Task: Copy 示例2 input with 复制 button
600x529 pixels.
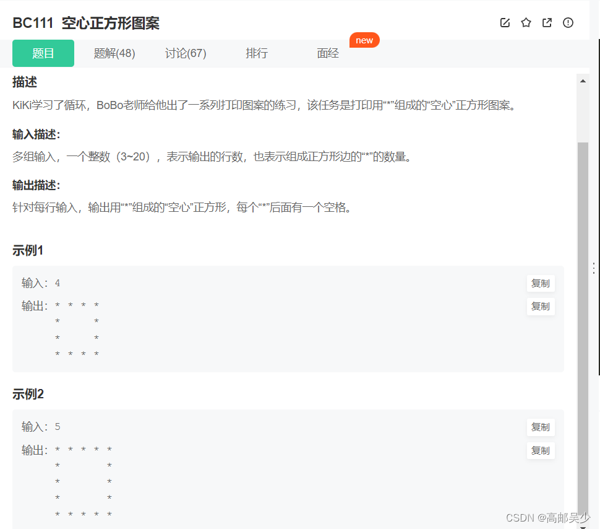Action: (540, 427)
